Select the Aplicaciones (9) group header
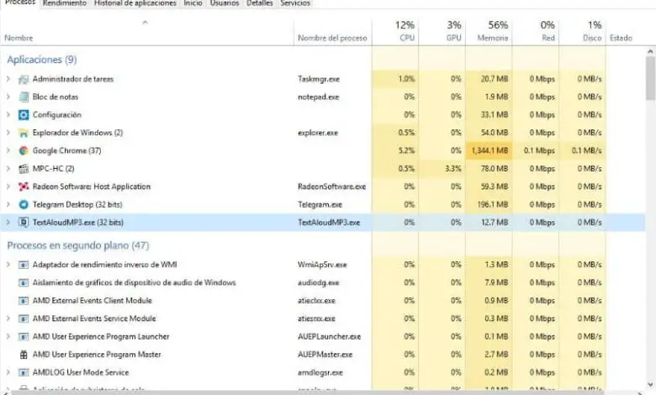656x395 pixels. (x=42, y=60)
